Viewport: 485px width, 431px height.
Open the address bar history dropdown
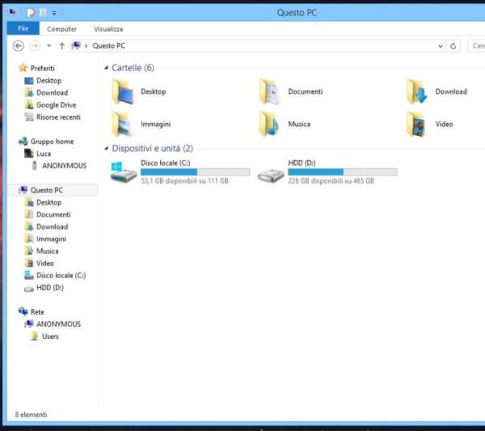tap(440, 46)
